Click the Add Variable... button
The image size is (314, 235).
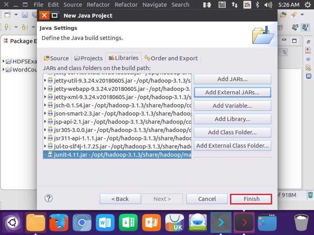[232, 106]
